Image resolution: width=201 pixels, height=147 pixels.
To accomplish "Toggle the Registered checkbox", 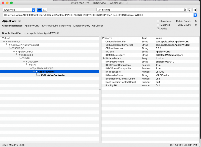I will coord(158,21).
